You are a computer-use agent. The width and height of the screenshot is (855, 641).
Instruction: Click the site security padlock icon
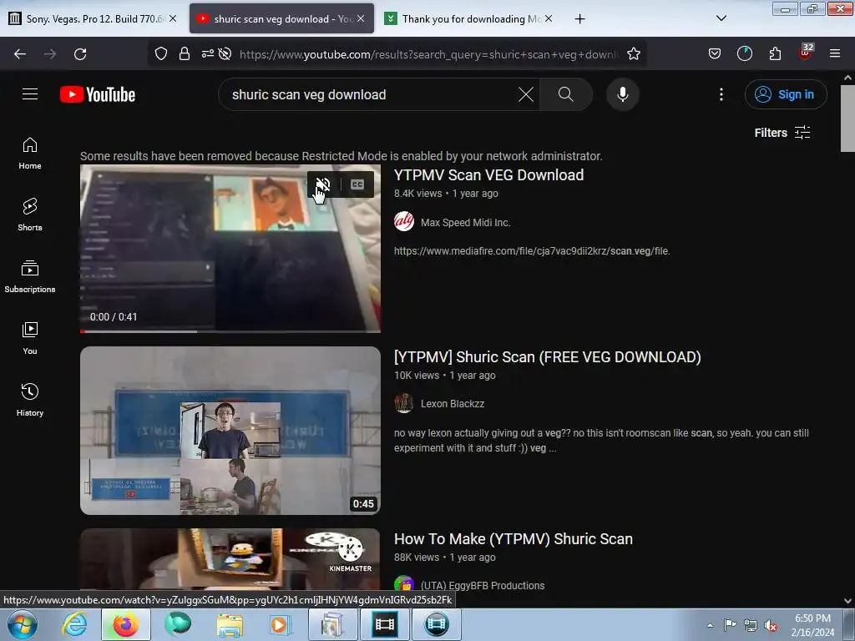pos(185,54)
